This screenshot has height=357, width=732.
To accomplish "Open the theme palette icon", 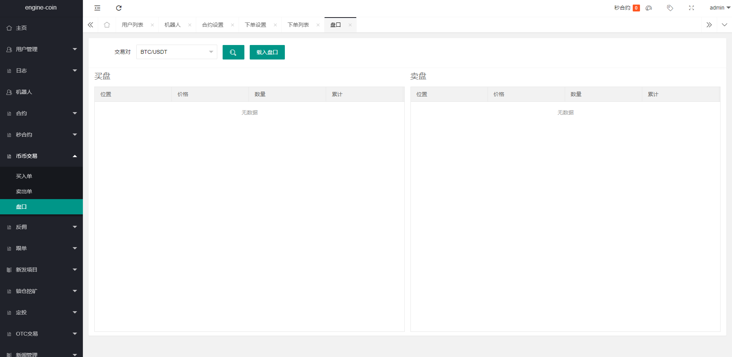I will (649, 8).
